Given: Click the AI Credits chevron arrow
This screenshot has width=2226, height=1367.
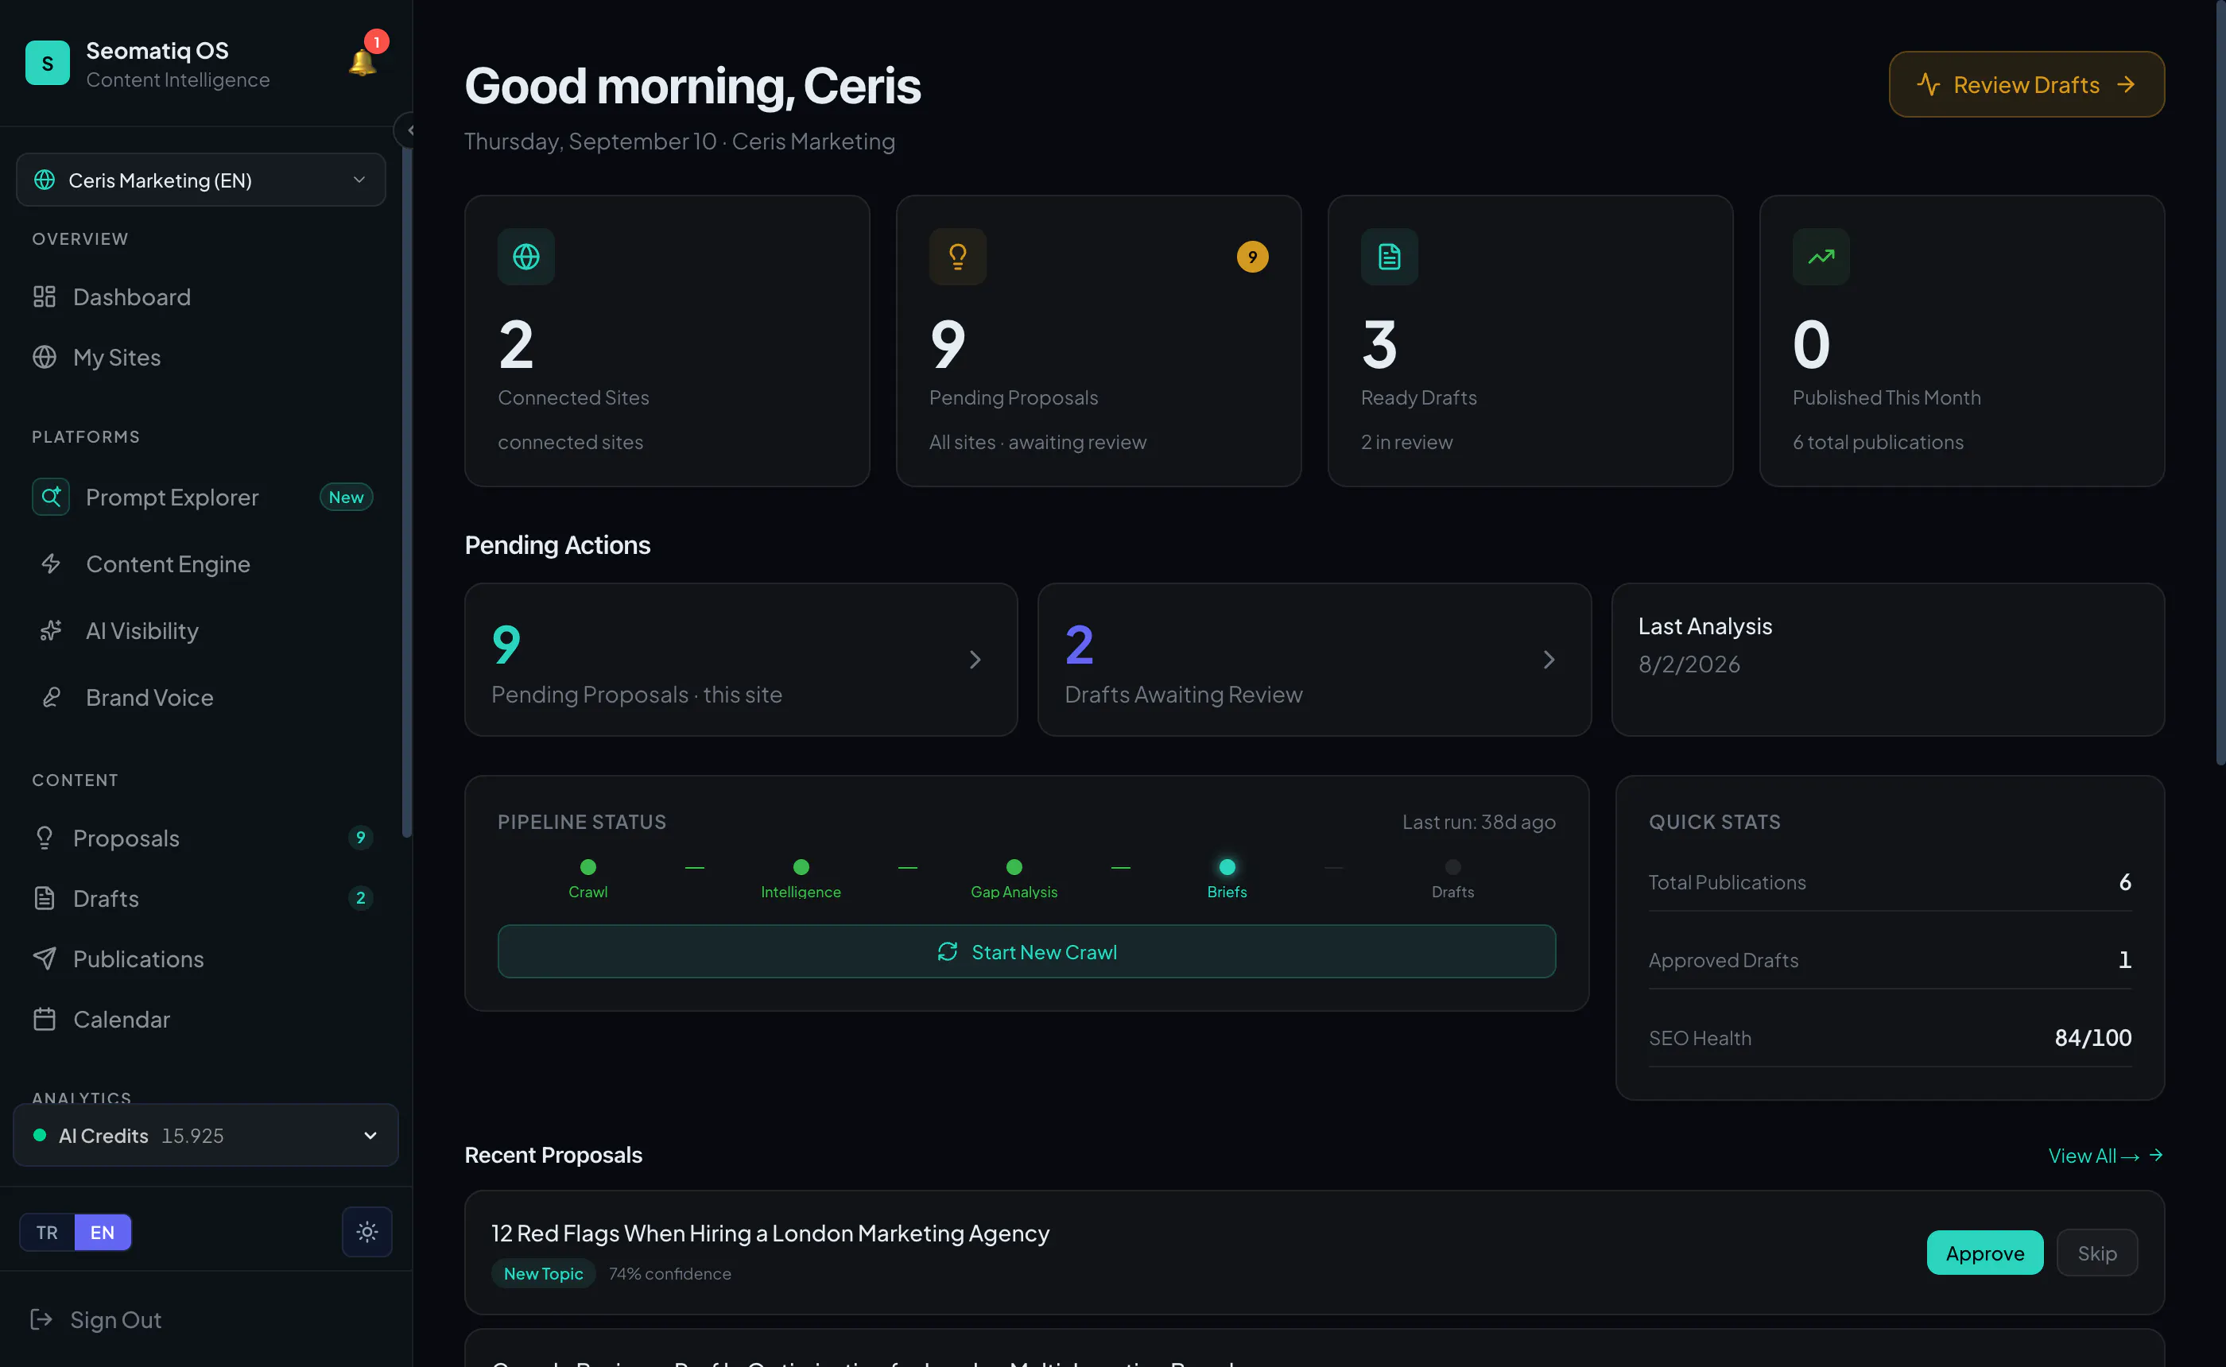Looking at the screenshot, I should [370, 1136].
